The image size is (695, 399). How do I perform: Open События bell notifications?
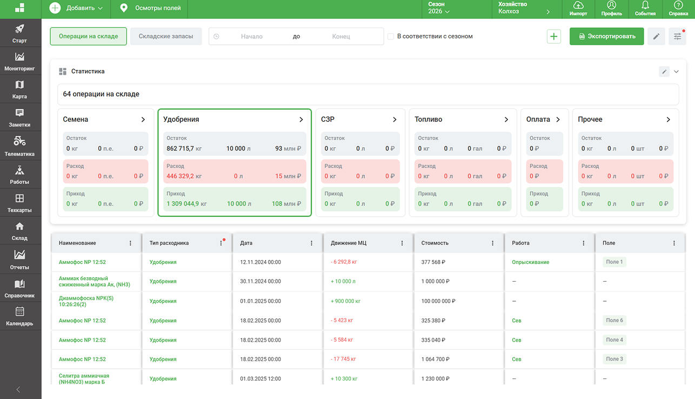[645, 9]
